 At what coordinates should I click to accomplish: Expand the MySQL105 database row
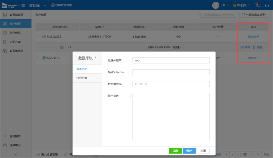(x=38, y=58)
